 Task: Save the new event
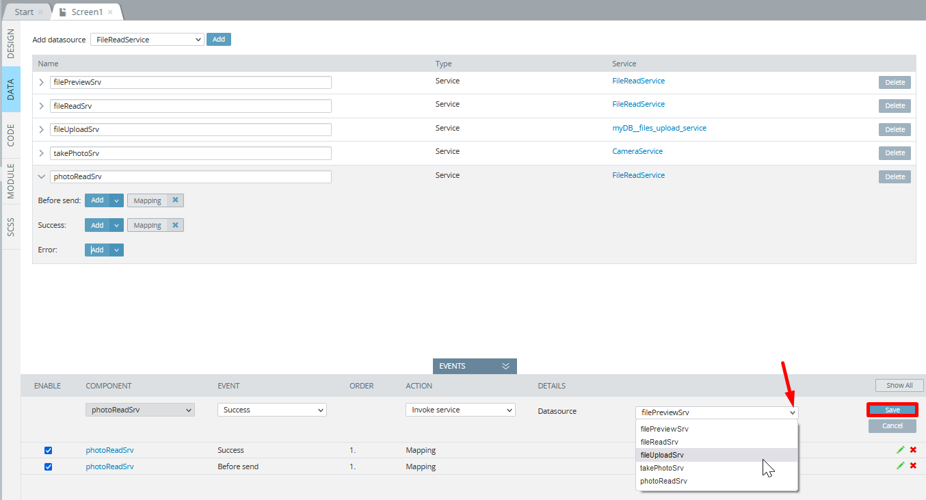pyautogui.click(x=892, y=410)
